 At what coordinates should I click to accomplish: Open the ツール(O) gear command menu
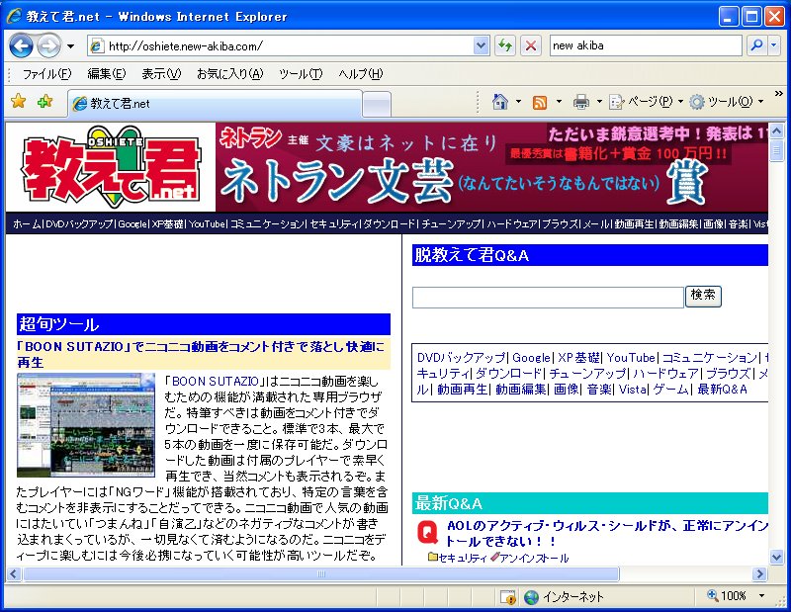pyautogui.click(x=727, y=102)
